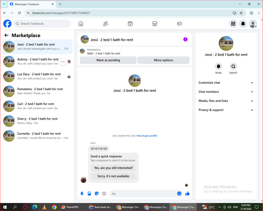This screenshot has height=211, width=263.
Task: Click the back arrow beside Marketplace
Action: 6,35
